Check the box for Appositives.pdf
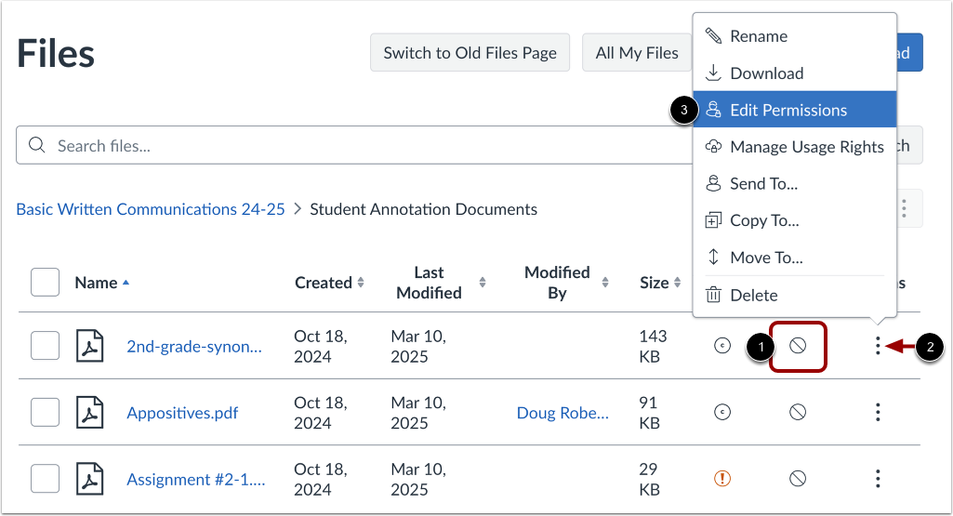 [45, 412]
